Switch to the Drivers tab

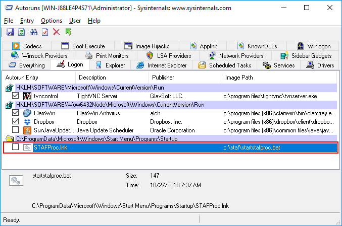click(x=320, y=65)
